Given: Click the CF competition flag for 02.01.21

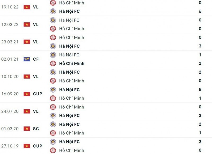Looking at the screenshot, I should pyautogui.click(x=27, y=59).
